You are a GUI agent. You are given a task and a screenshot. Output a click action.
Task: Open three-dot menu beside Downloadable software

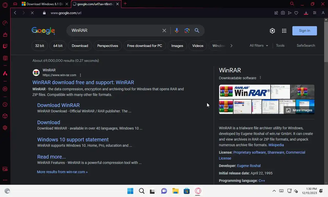tap(260, 78)
